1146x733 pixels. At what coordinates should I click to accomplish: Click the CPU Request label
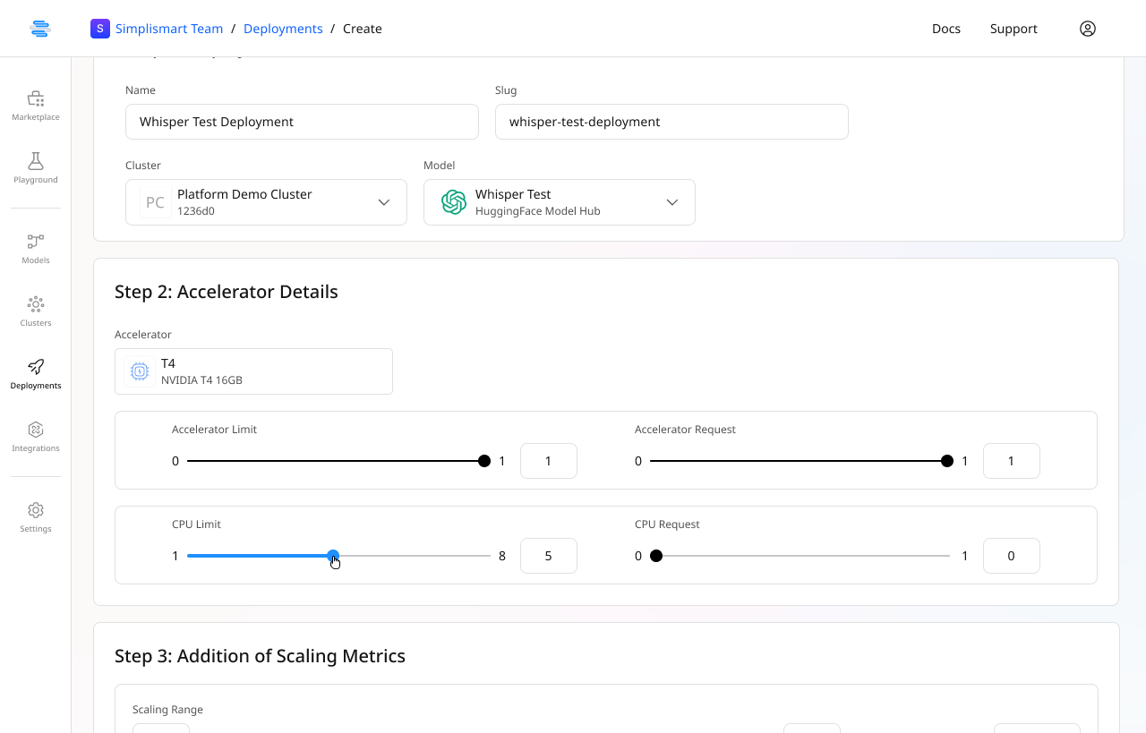(667, 524)
